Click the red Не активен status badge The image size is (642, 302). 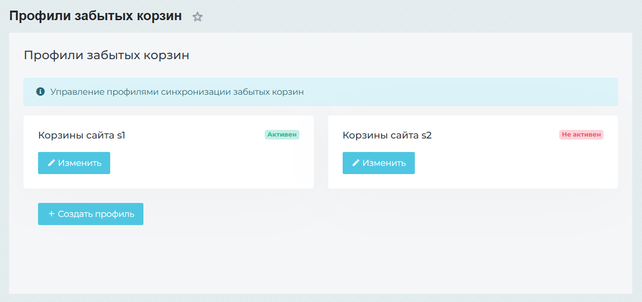click(581, 135)
